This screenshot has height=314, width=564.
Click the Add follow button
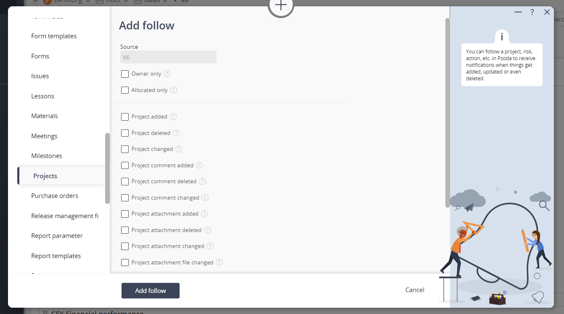(x=151, y=290)
